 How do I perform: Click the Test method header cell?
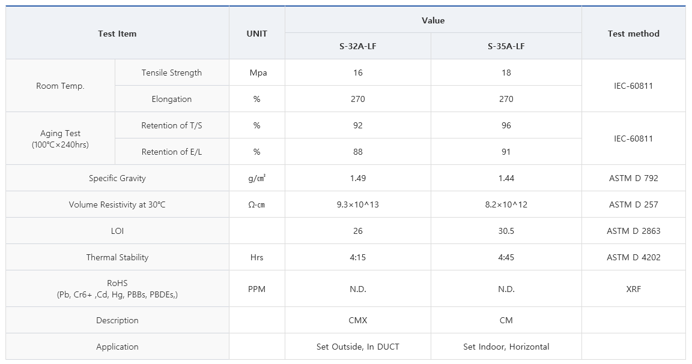633,33
